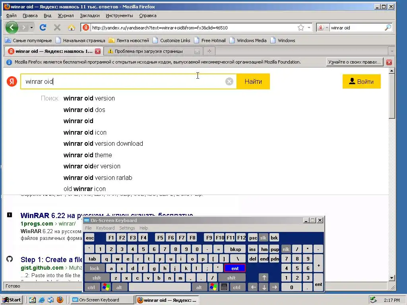Screen dimensions: 407x305
Task: Click the ent key on on-screen keyboard
Action: tap(235, 268)
